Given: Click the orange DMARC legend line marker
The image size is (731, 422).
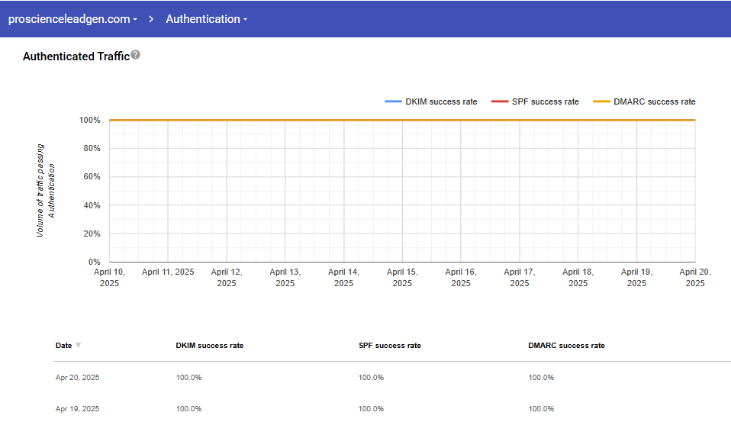Looking at the screenshot, I should [602, 101].
